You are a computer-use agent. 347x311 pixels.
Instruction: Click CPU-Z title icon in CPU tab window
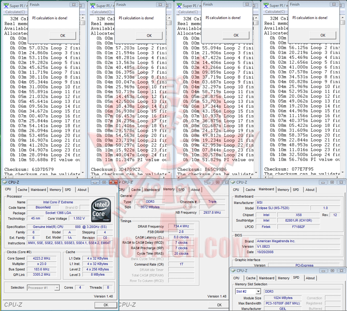(x=4, y=182)
